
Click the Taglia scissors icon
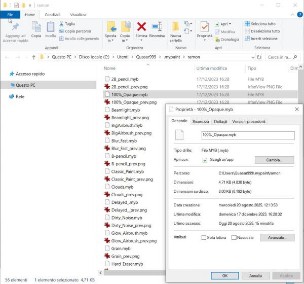61,24
